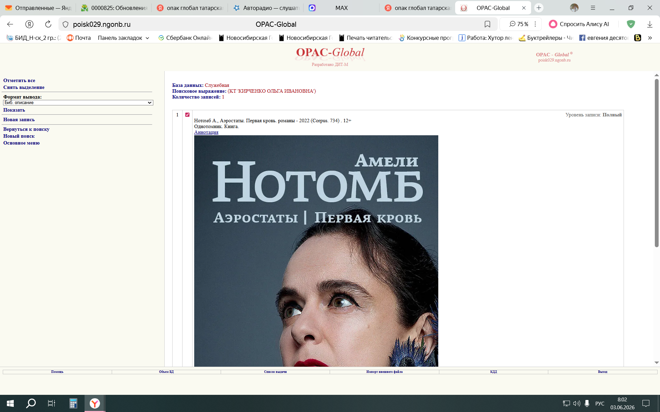Open the Буктрейлеры bookmark

[x=546, y=38]
